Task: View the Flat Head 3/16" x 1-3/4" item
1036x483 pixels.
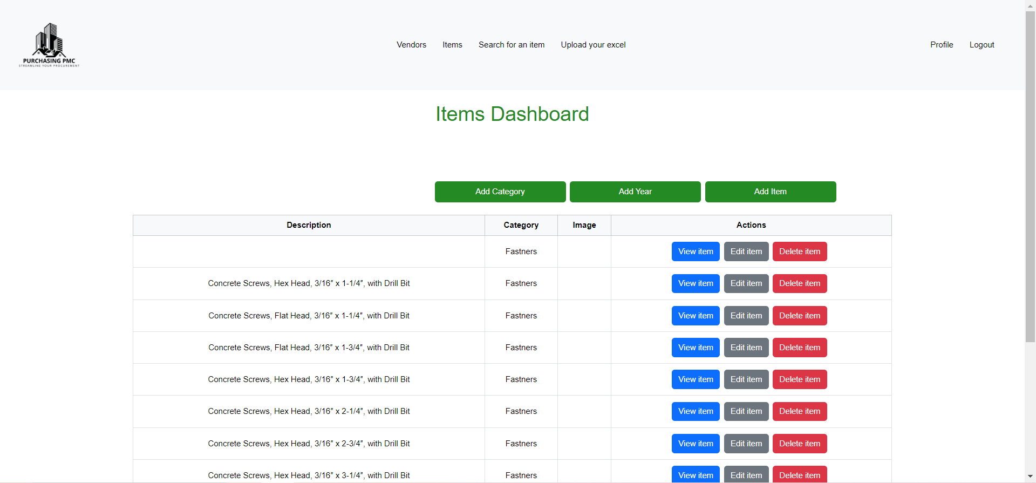Action: [695, 348]
